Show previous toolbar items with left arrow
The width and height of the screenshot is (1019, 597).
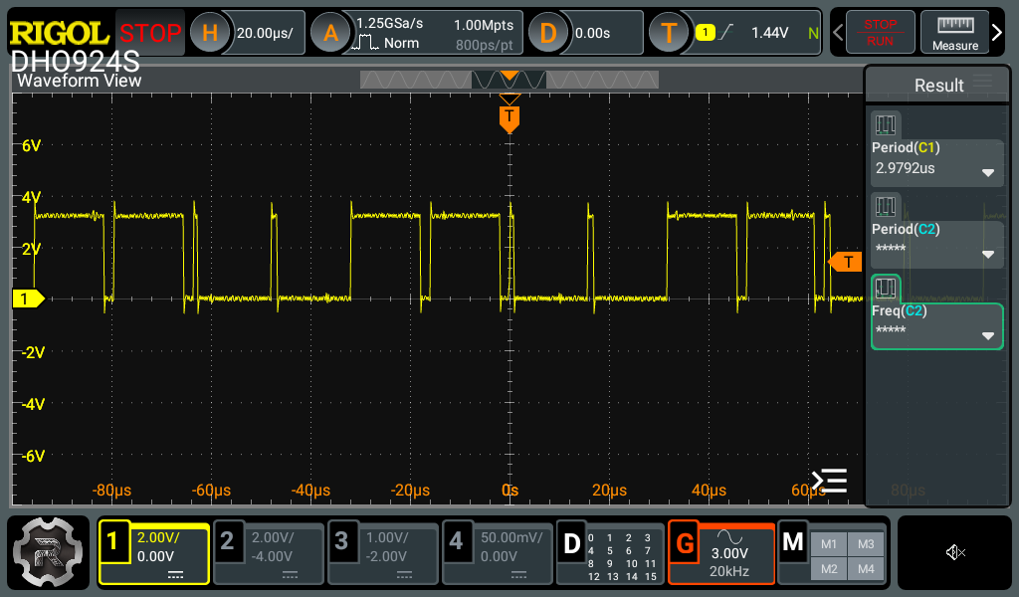click(x=838, y=32)
